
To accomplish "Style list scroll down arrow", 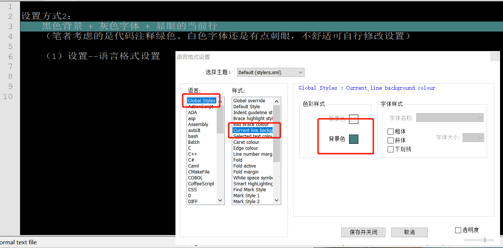I will [x=276, y=201].
